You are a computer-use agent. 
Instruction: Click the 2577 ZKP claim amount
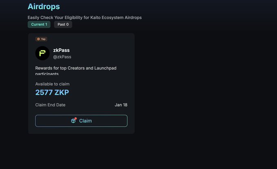coord(52,92)
